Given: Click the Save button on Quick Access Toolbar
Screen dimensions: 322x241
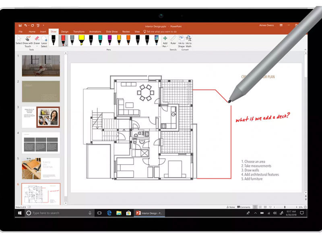Looking at the screenshot, I should [20, 24].
